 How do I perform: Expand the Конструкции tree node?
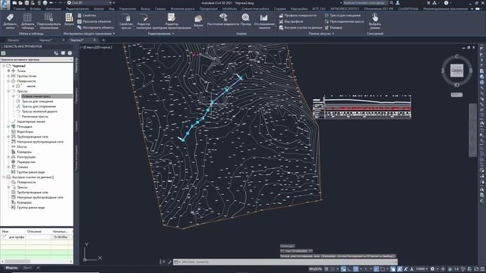[x=8, y=157]
